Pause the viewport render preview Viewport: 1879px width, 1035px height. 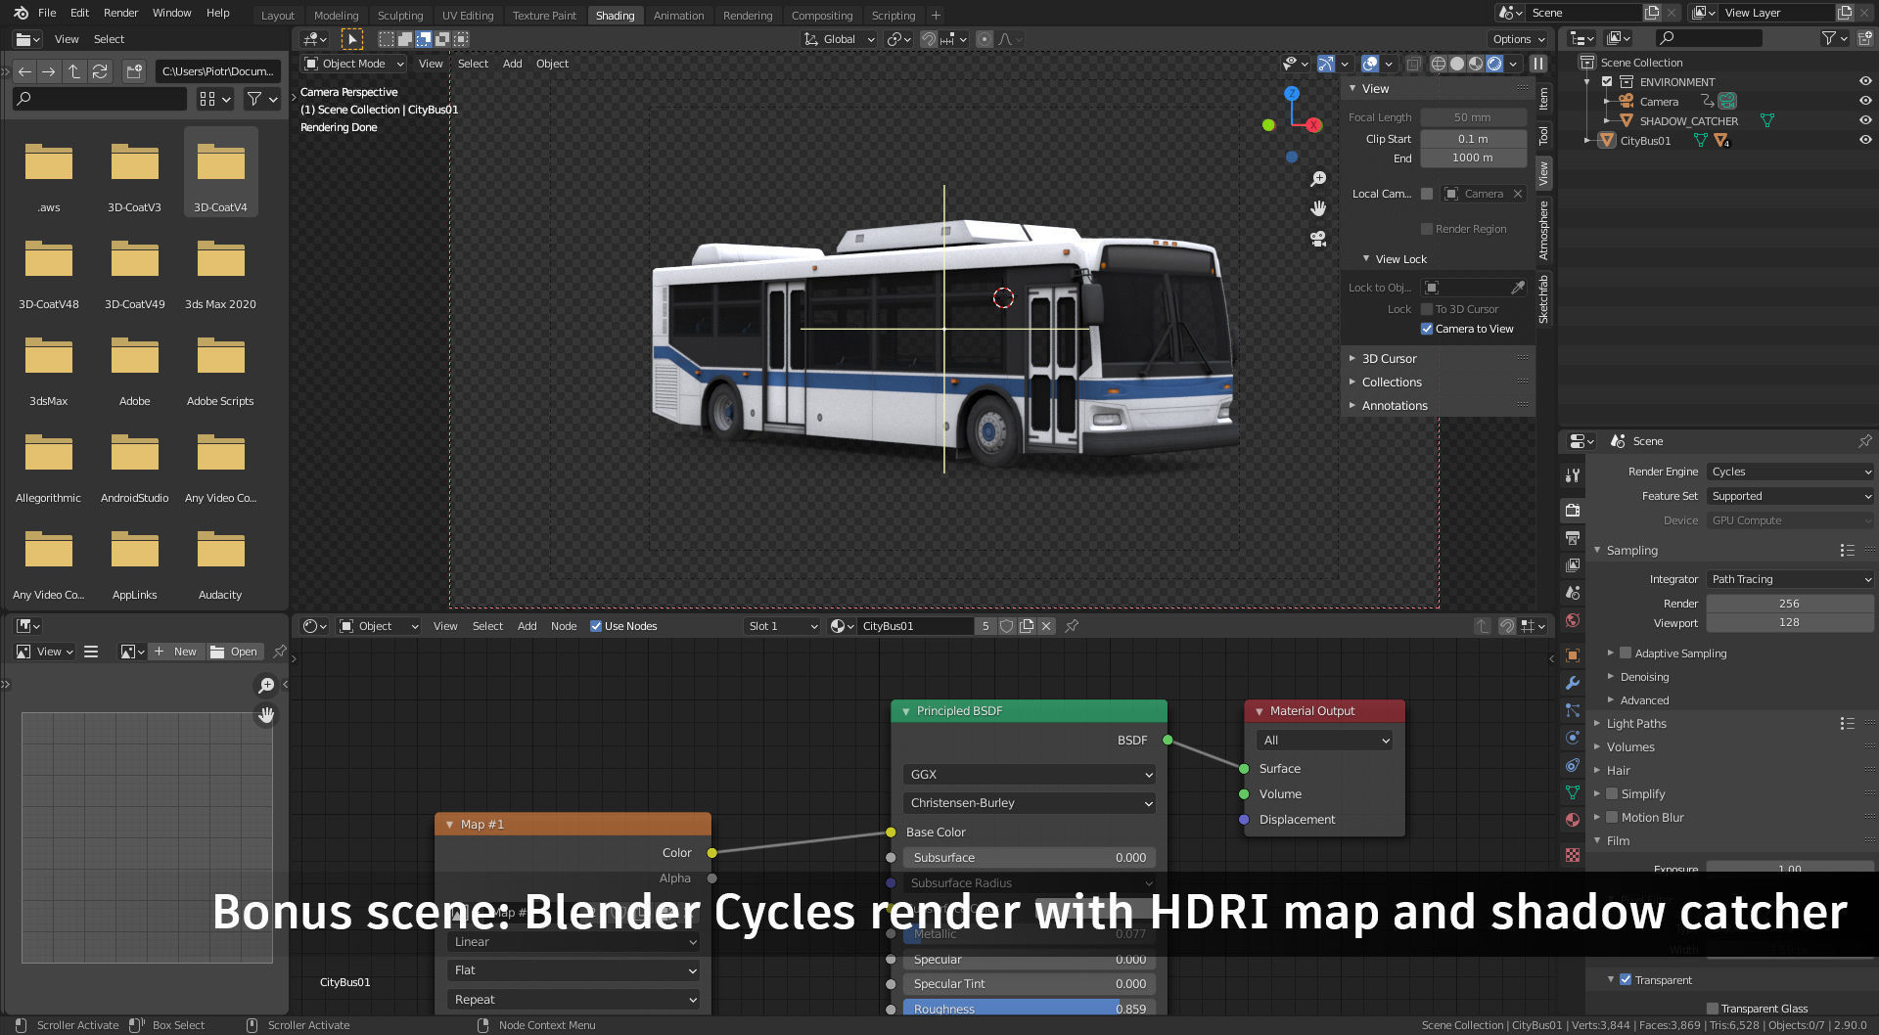(1538, 64)
